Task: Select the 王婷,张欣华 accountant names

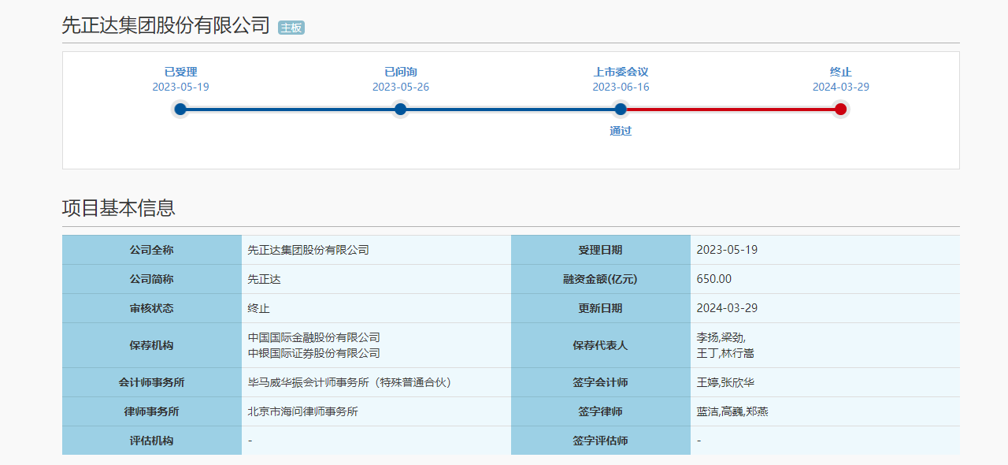Action: click(725, 382)
